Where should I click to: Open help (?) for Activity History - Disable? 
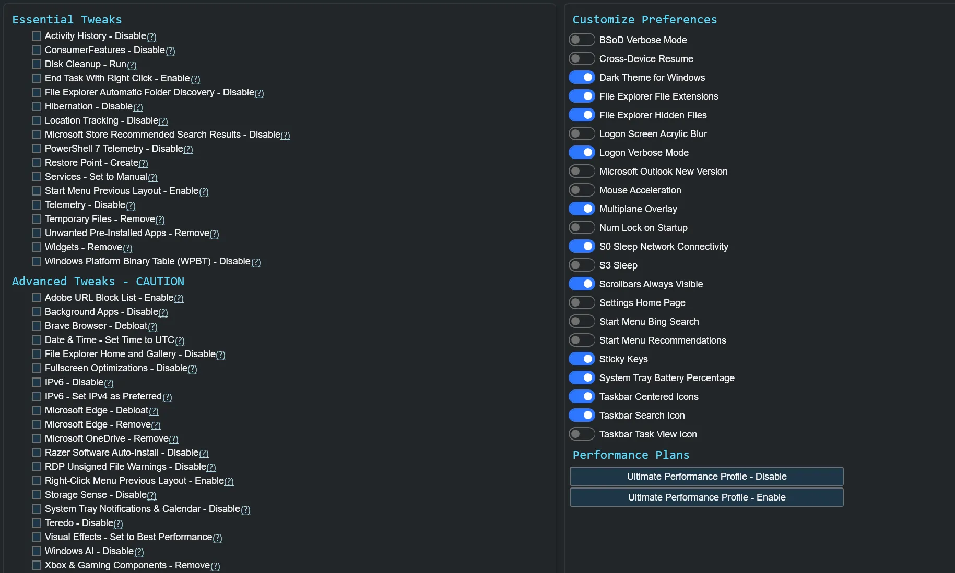click(x=151, y=37)
